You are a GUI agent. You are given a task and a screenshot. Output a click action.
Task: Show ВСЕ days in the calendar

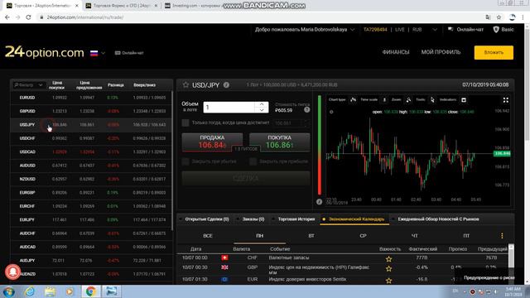pyautogui.click(x=208, y=236)
